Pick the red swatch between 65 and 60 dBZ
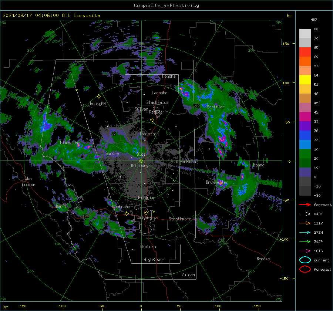Viewport: 333px width, 311px height. [x=305, y=52]
